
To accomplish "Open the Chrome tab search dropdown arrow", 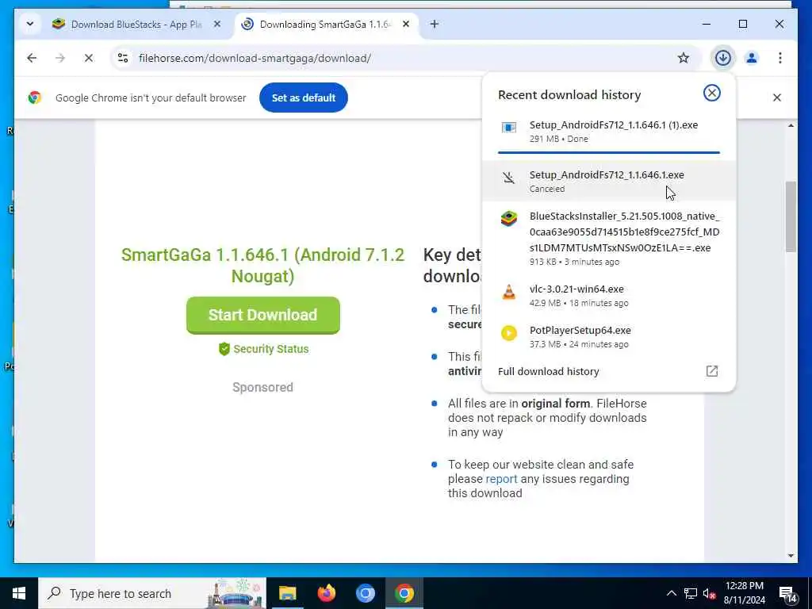I will coord(30,24).
